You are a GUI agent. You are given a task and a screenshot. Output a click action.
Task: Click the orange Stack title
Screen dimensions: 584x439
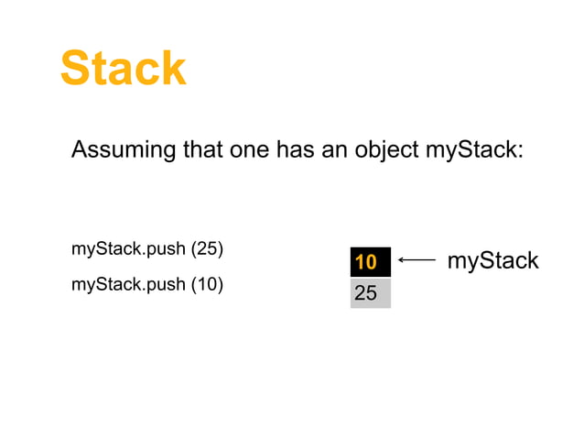123,69
